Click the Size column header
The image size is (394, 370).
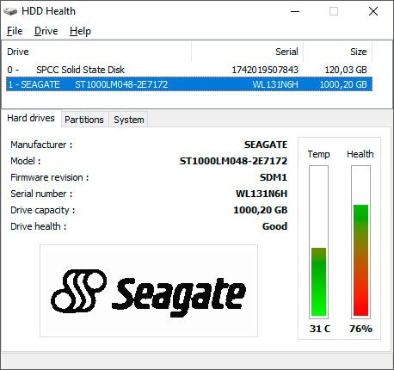point(338,52)
